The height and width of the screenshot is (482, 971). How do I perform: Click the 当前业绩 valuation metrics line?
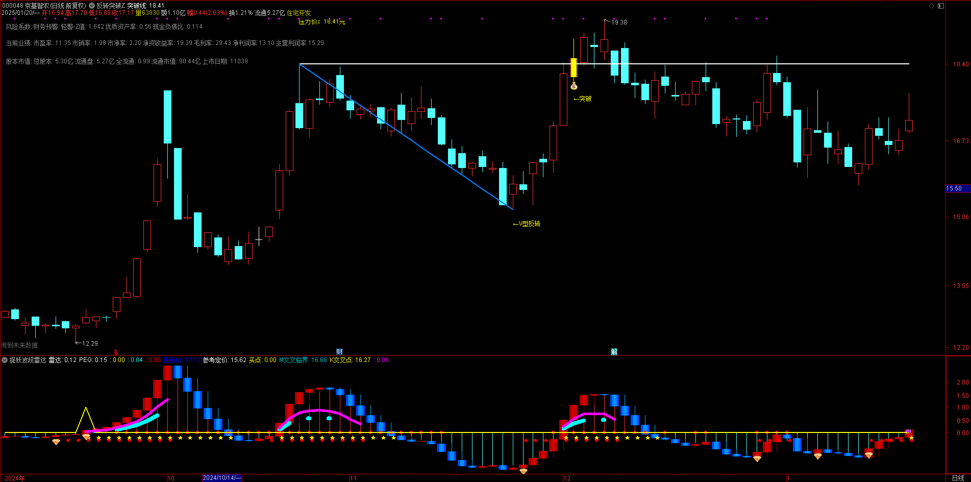165,43
